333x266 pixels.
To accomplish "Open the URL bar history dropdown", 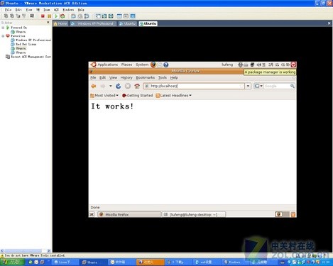I will pos(248,86).
